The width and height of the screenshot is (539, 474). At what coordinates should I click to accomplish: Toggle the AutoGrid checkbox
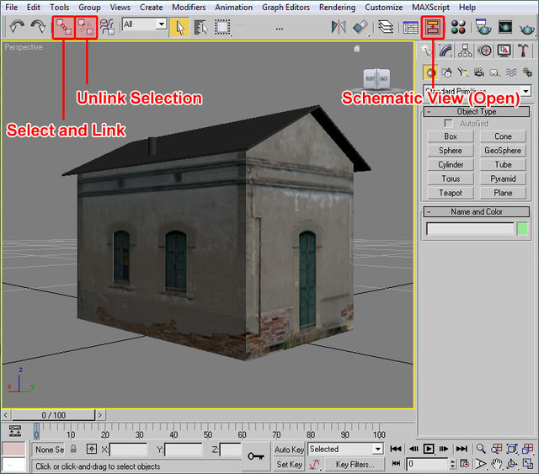point(448,124)
